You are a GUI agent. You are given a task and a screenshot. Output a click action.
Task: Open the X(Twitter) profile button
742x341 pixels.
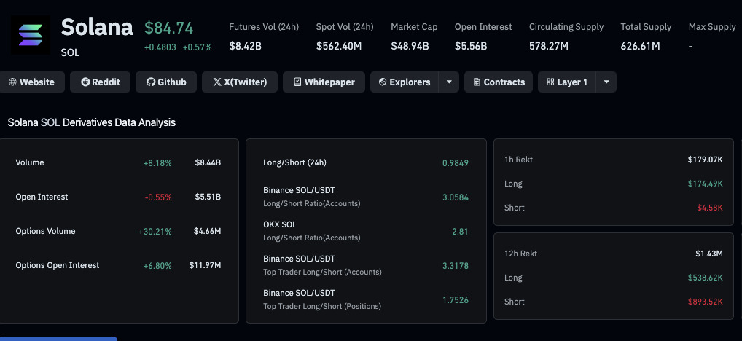[240, 82]
